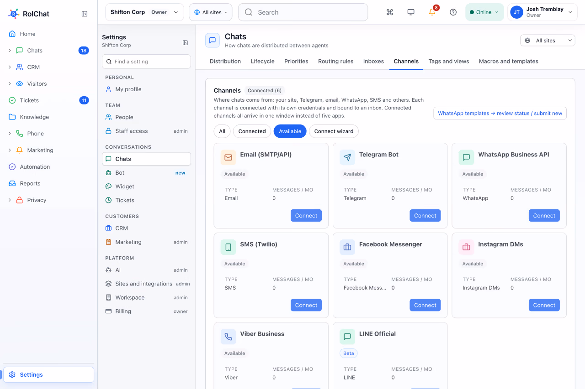Click the WhatsApp Business API chat icon
This screenshot has height=389, width=585.
click(x=466, y=157)
